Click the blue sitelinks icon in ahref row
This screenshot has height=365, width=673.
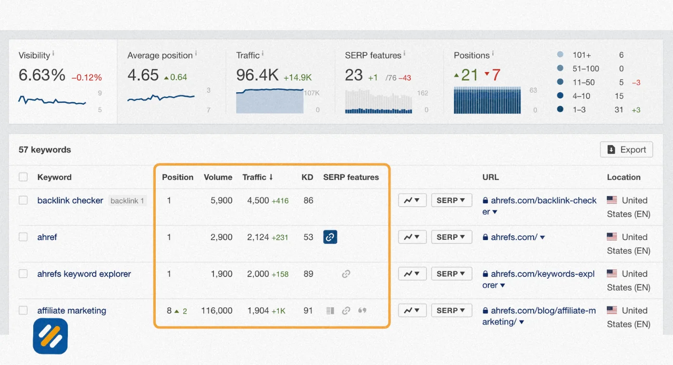(330, 237)
